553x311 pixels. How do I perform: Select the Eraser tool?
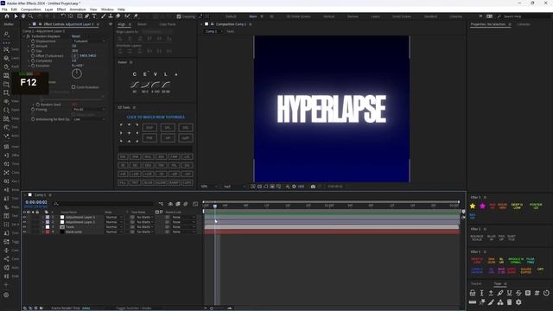tap(118, 16)
